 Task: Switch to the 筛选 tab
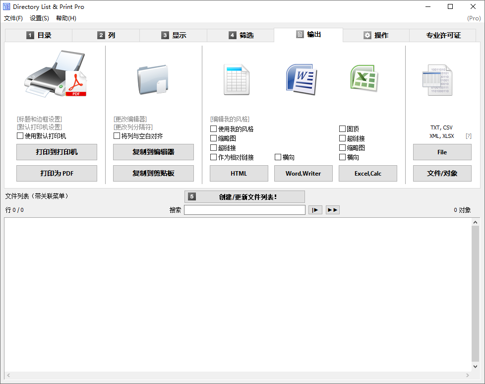pos(241,35)
